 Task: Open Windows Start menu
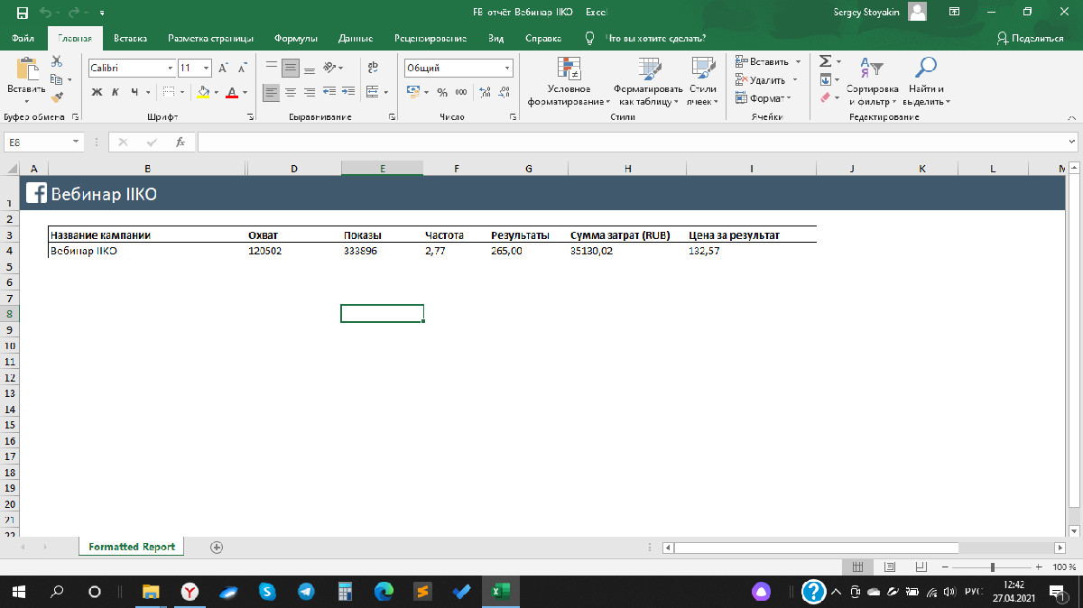(x=19, y=592)
